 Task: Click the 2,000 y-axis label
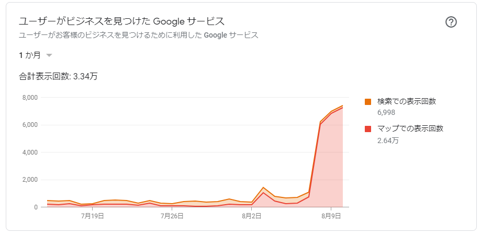[x=29, y=180]
